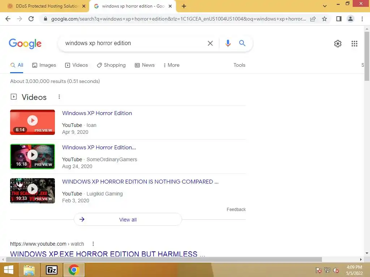The width and height of the screenshot is (370, 277).
Task: Select the windows xp horror edition tab
Action: [133, 6]
